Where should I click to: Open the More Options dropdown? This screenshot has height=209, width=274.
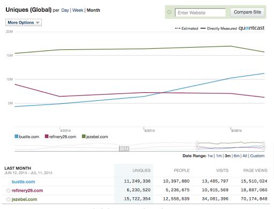pyautogui.click(x=24, y=23)
